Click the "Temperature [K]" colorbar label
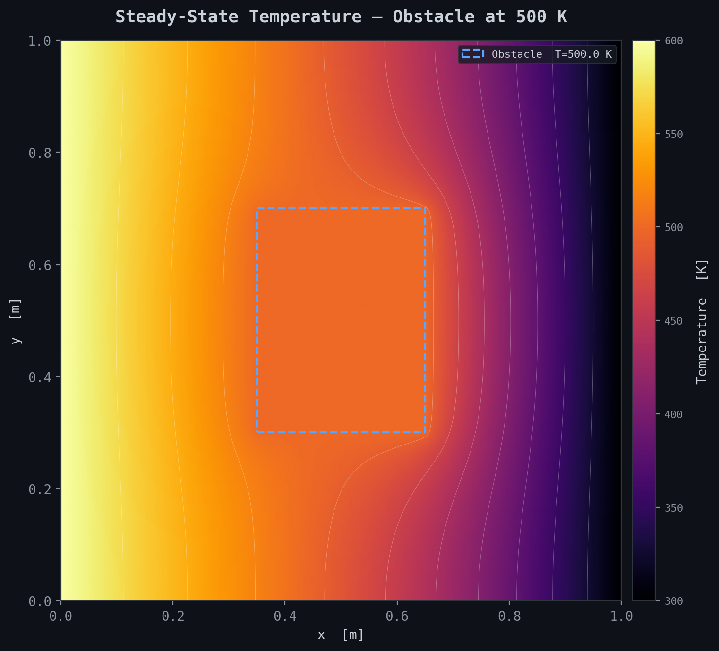The width and height of the screenshot is (719, 651). point(702,321)
